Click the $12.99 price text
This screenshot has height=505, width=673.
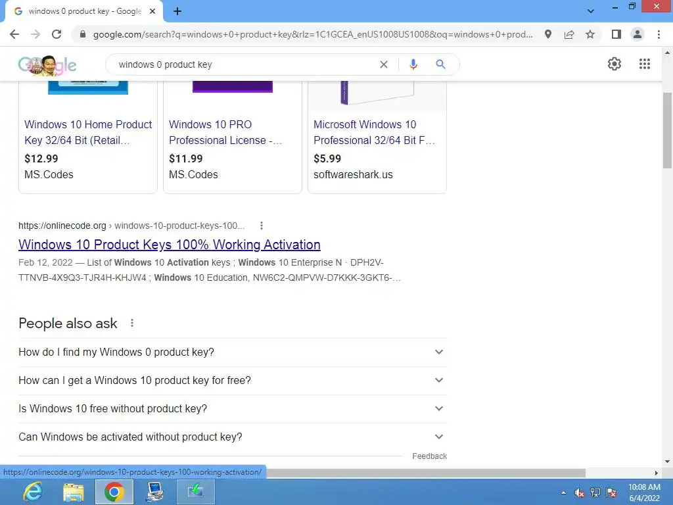click(41, 158)
